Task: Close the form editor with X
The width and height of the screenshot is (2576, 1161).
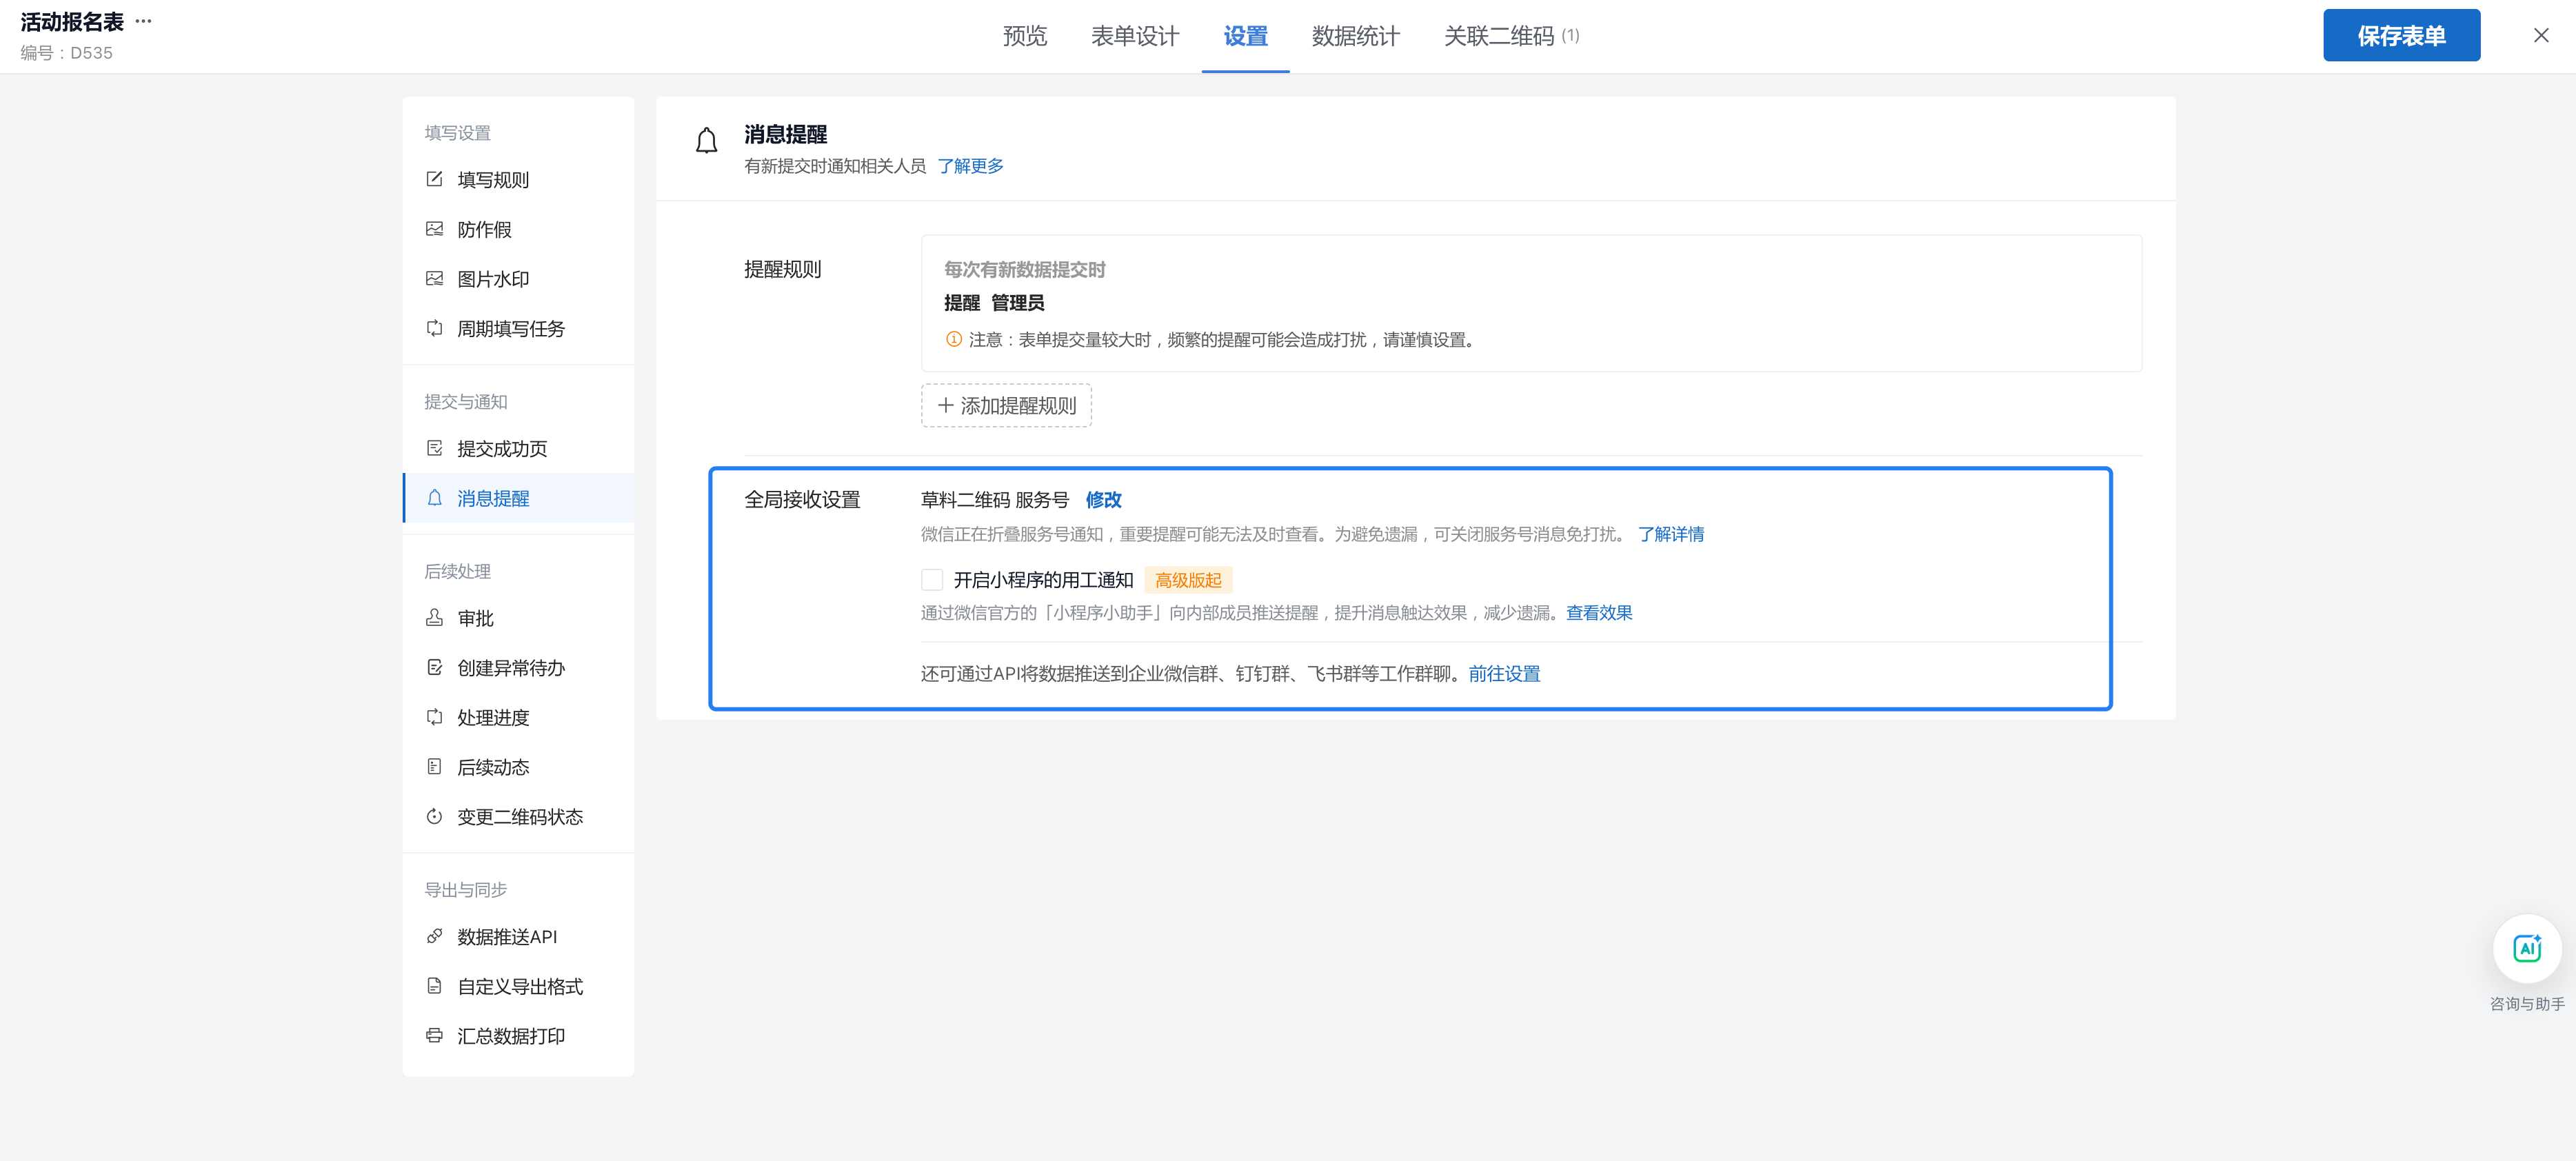Action: (2541, 35)
